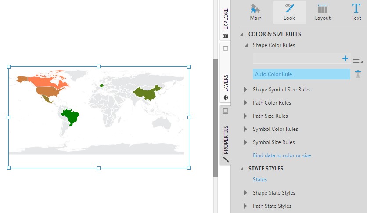Open the States link

(x=259, y=180)
